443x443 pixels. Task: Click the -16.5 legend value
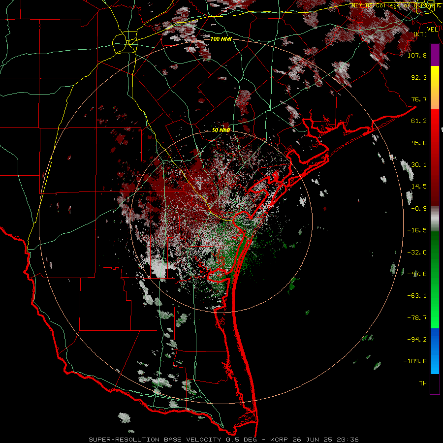tap(417, 230)
